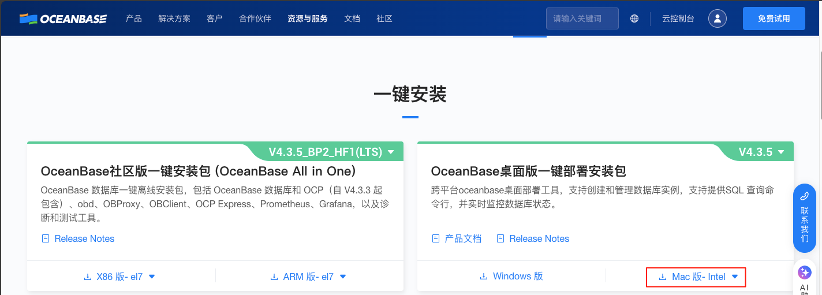Click the OceanBase logo
This screenshot has height=295, width=822.
(x=63, y=18)
